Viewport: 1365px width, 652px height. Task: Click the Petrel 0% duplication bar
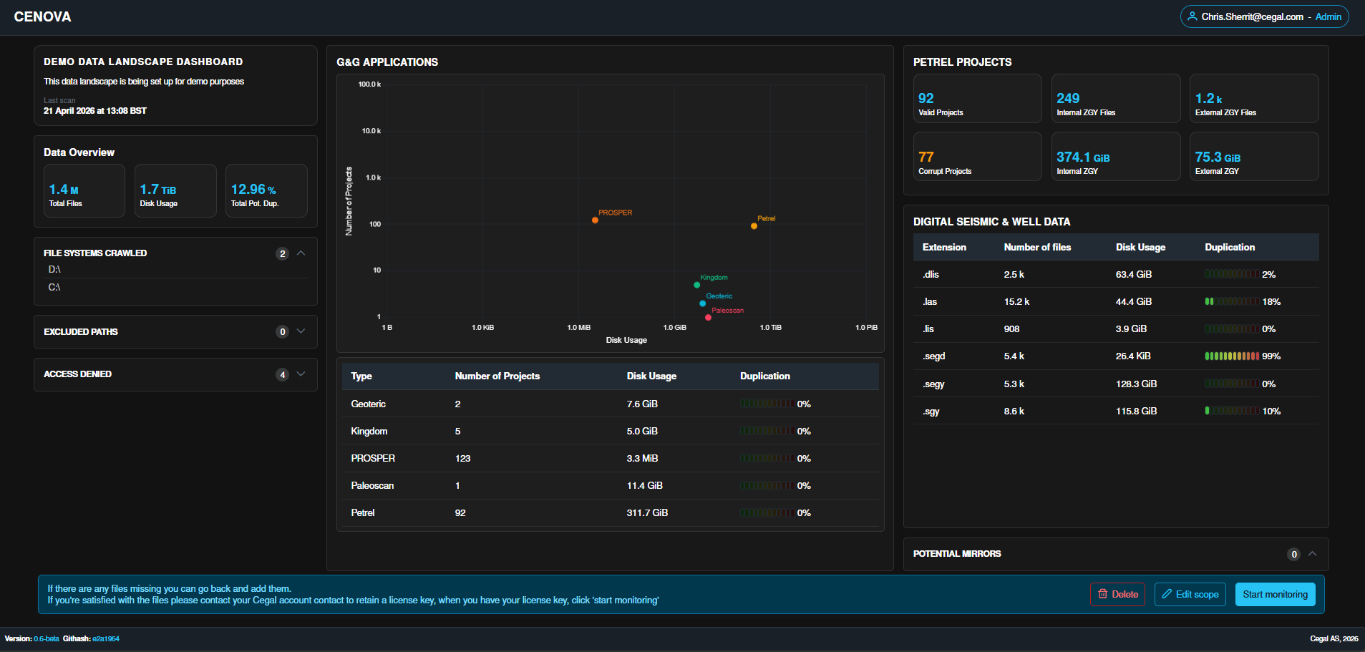(767, 512)
